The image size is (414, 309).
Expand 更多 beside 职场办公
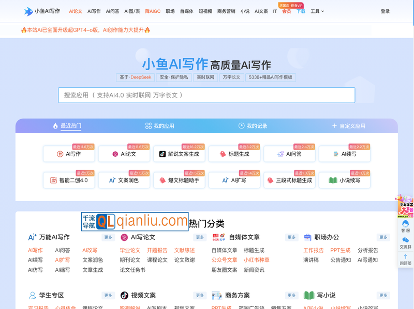(383, 237)
